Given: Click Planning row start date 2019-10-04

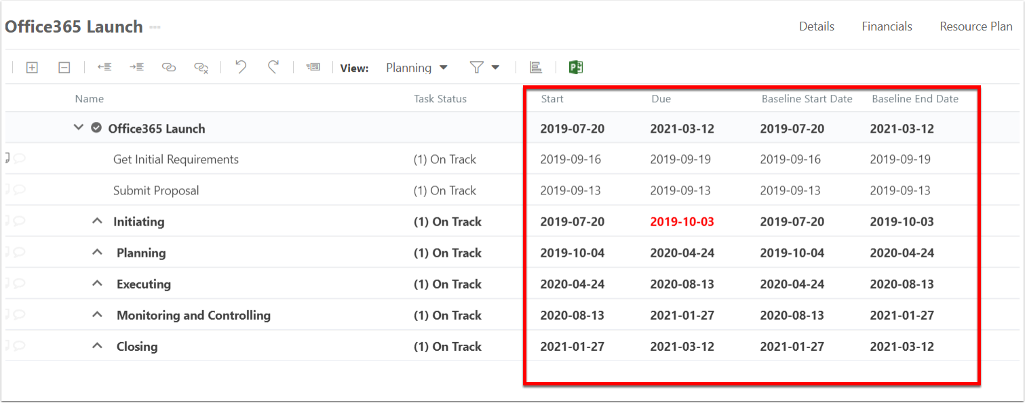Looking at the screenshot, I should [x=572, y=253].
